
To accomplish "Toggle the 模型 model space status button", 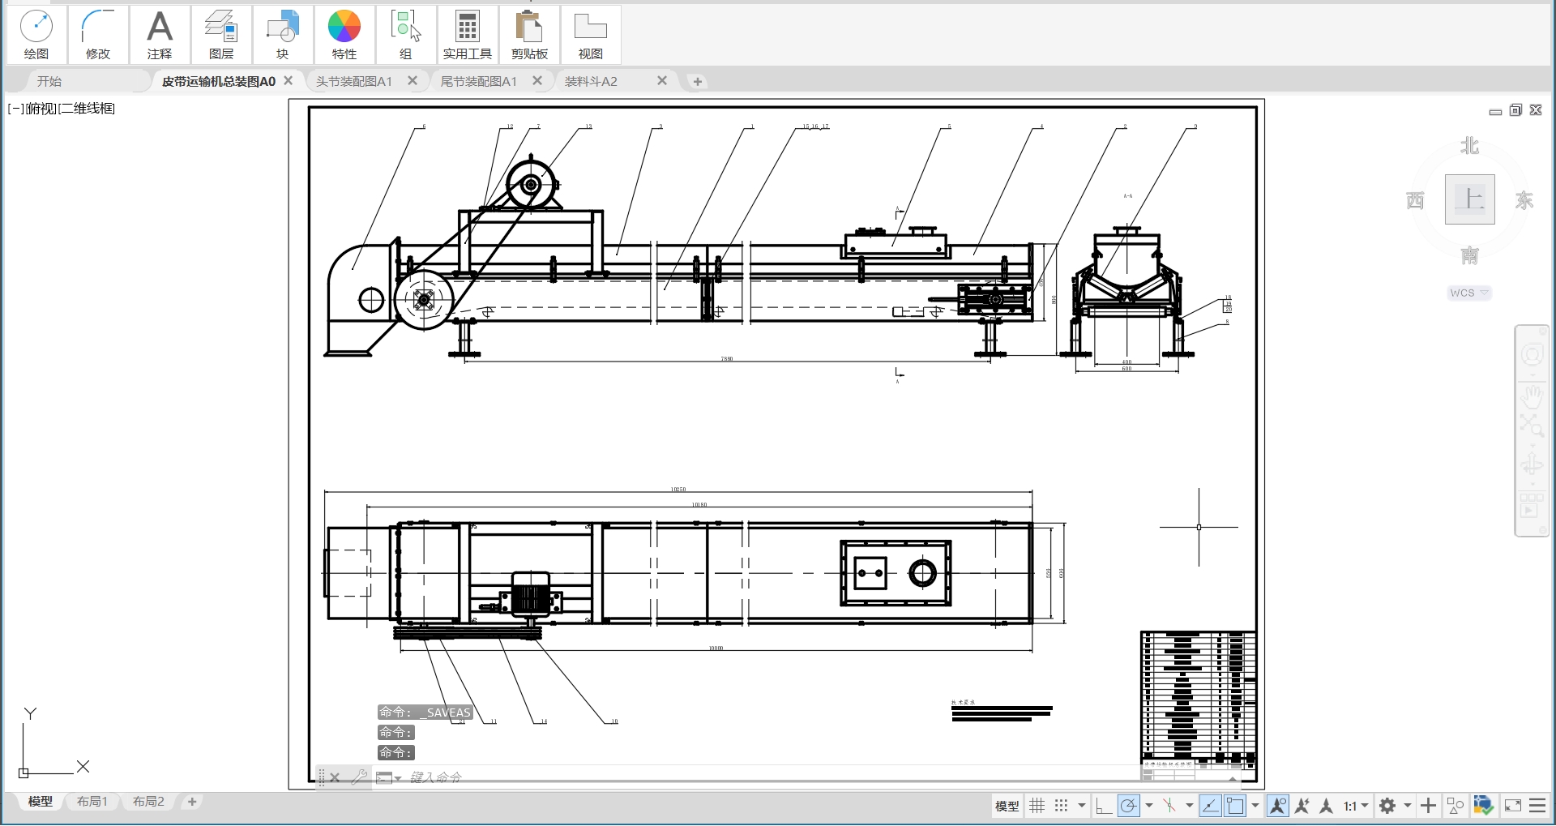I will (1007, 806).
